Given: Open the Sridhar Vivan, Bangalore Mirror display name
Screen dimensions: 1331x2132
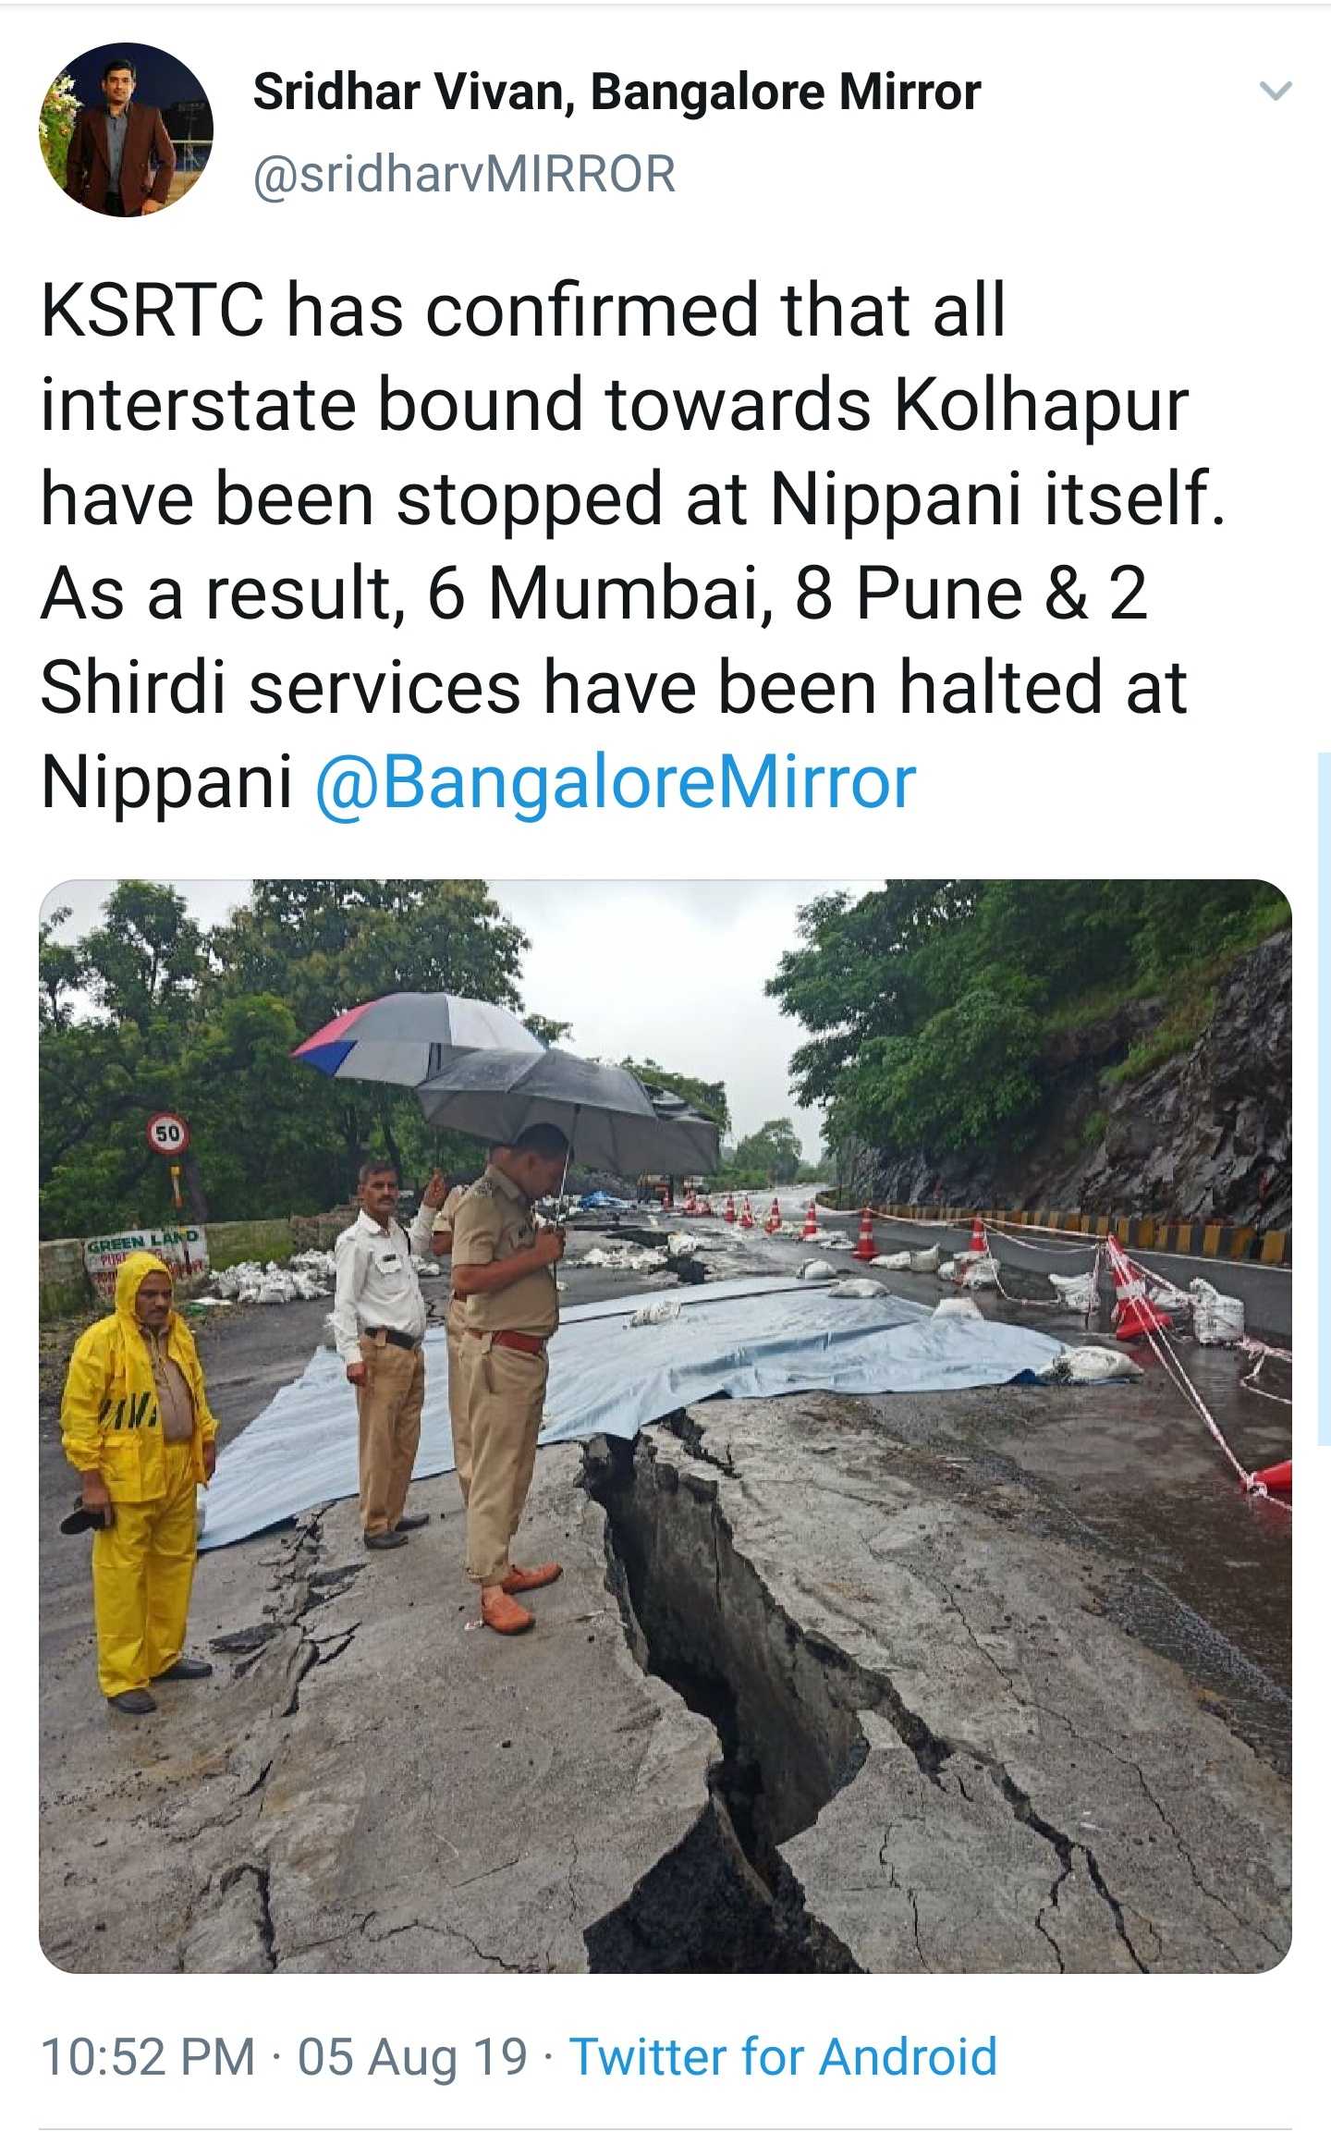Looking at the screenshot, I should pyautogui.click(x=617, y=92).
